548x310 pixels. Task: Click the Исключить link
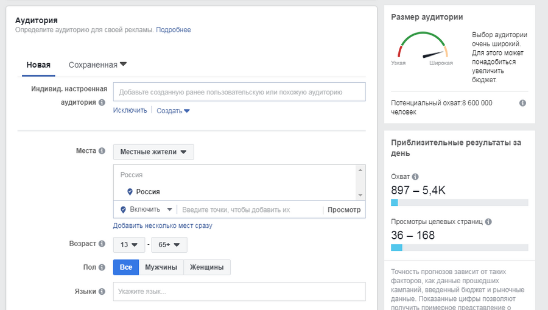(x=130, y=110)
